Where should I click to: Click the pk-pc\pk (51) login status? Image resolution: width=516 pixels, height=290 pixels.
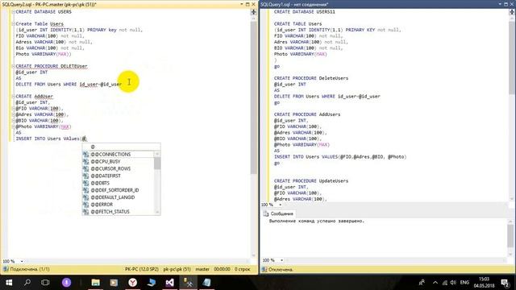(x=177, y=269)
